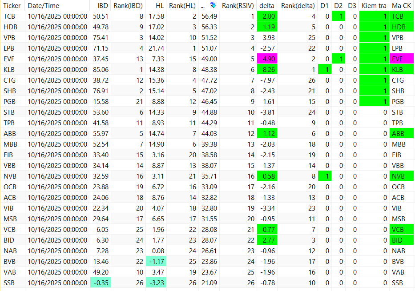The width and height of the screenshot is (415, 291).
Task: Click the highlighted -0.35 IBD cell for SSB
Action: [x=101, y=283]
